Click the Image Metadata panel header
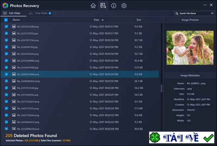The height and width of the screenshot is (146, 217). pyautogui.click(x=190, y=75)
